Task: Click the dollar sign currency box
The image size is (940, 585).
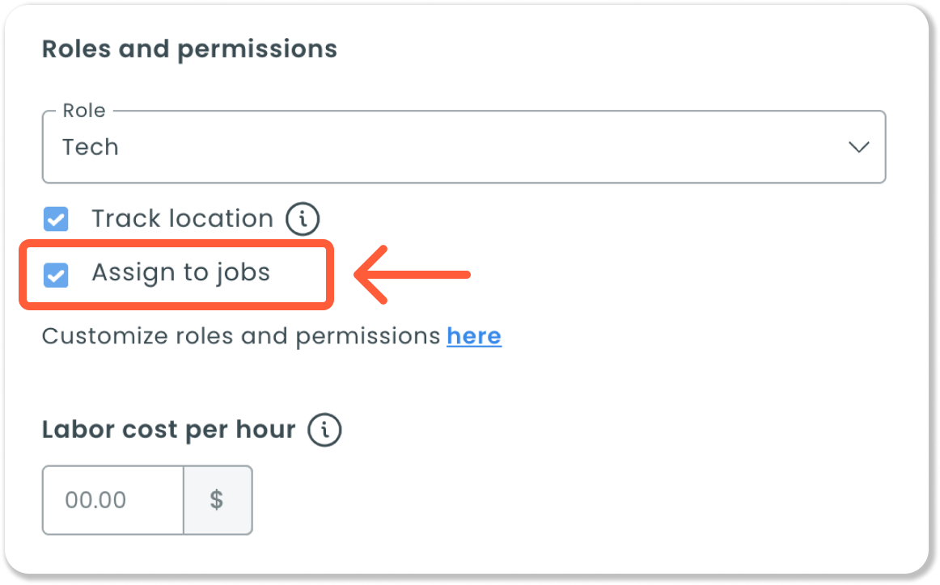Action: [217, 500]
